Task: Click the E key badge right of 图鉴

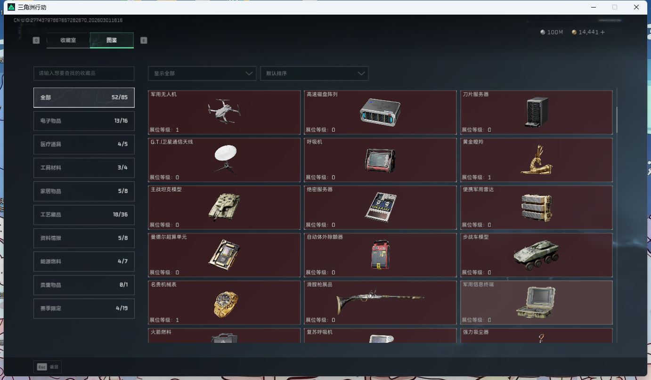Action: 144,40
